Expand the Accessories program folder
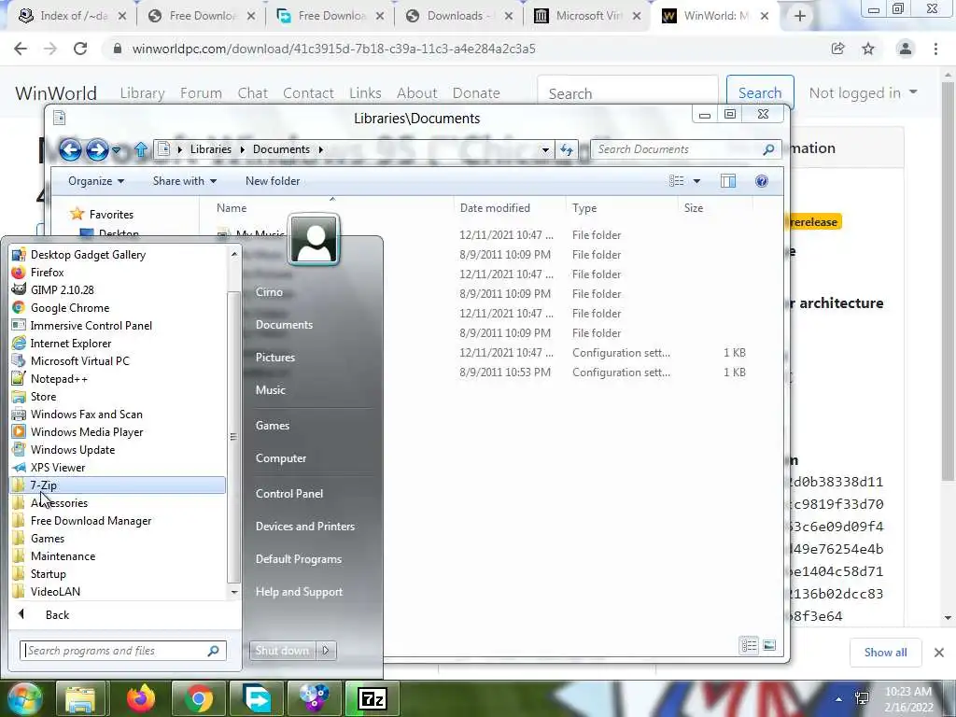The width and height of the screenshot is (956, 717). (59, 503)
